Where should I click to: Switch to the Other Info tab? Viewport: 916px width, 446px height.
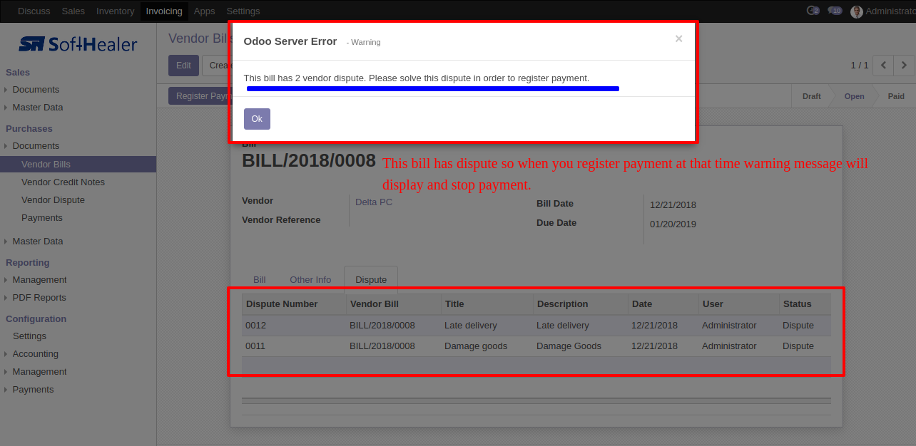point(310,280)
